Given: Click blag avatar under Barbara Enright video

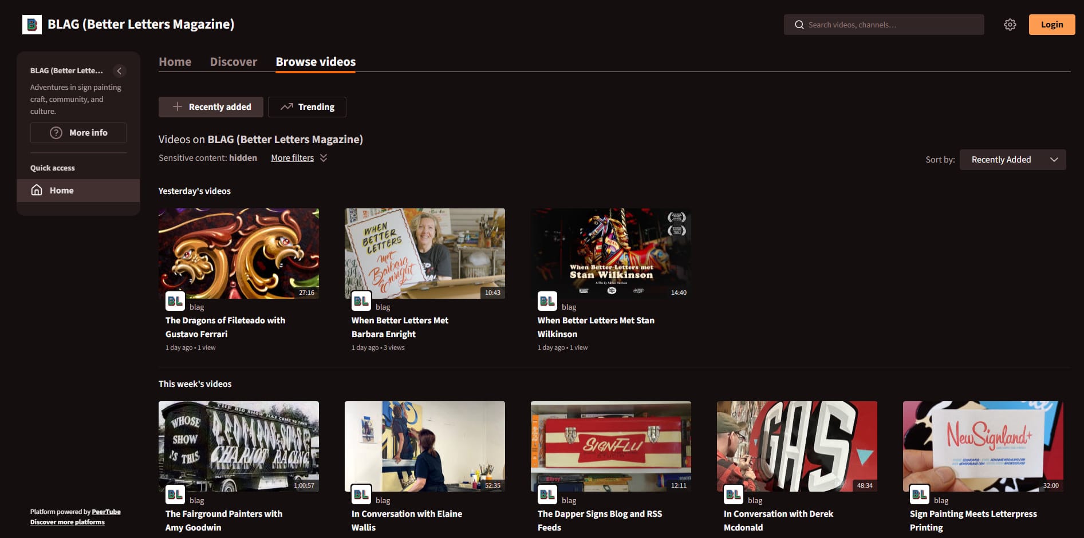Looking at the screenshot, I should (x=361, y=300).
